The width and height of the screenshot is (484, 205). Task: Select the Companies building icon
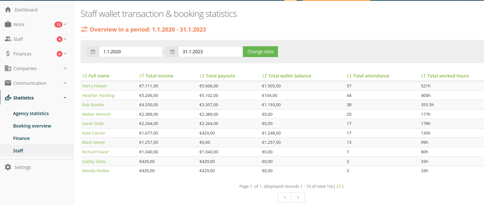coord(8,68)
